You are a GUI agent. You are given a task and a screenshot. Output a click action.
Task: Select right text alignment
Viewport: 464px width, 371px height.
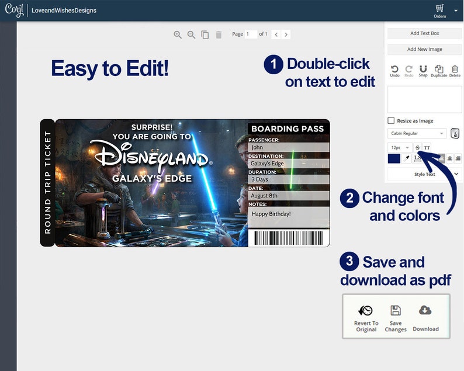click(458, 158)
